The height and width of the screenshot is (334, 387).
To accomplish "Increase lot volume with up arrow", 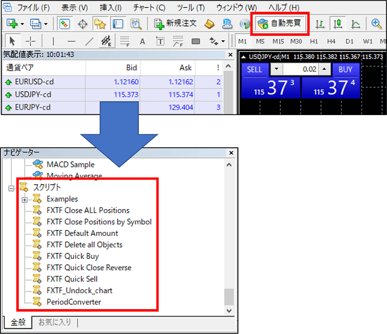I will click(x=325, y=69).
